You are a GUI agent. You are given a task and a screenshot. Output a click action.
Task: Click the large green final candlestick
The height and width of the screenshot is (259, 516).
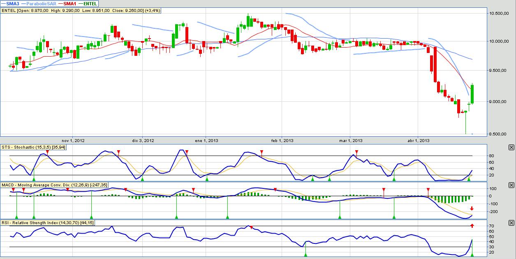click(472, 94)
